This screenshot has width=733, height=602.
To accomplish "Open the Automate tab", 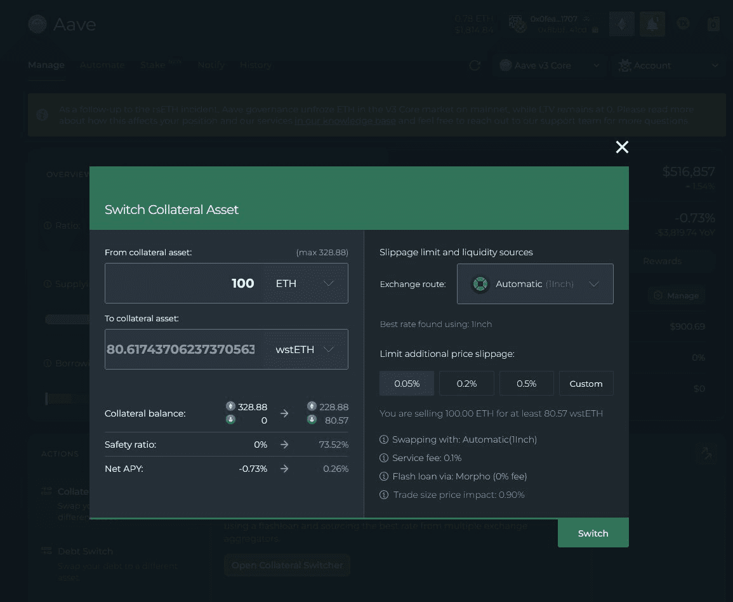I will click(x=102, y=65).
